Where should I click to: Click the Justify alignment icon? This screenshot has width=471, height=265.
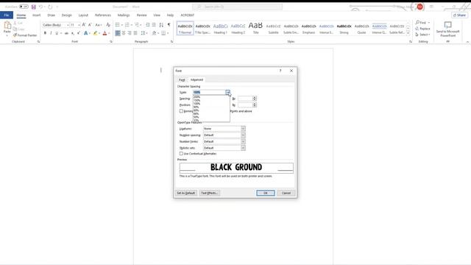click(135, 33)
